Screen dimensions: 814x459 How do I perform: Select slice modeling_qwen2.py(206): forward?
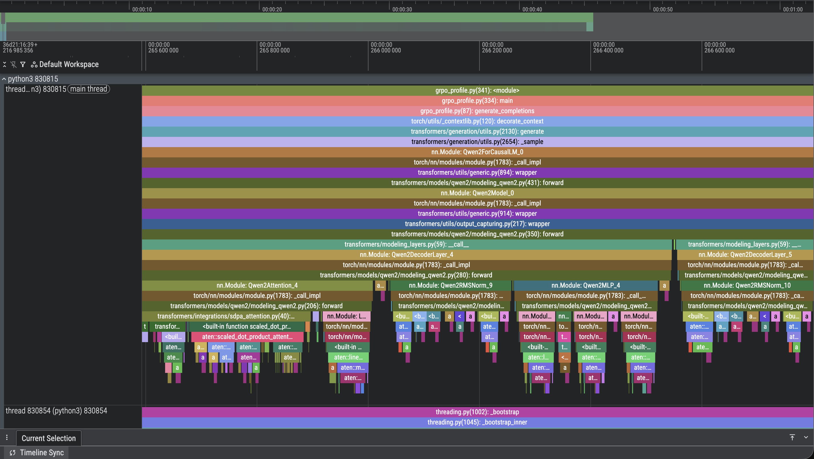click(257, 306)
